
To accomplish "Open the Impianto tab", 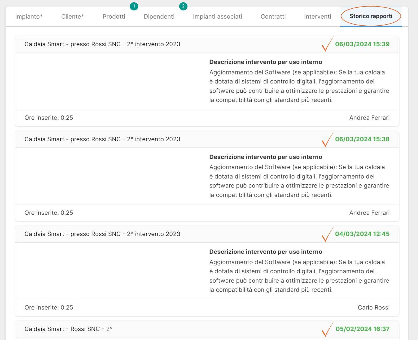I will click(29, 16).
